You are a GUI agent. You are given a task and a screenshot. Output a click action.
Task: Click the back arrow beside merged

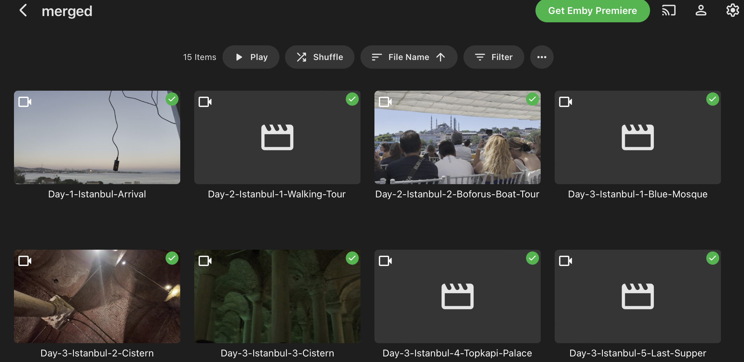pyautogui.click(x=23, y=10)
